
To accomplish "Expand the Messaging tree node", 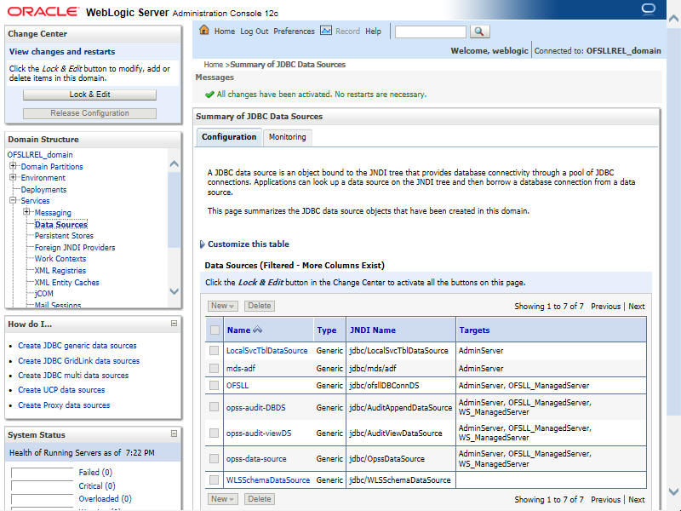I will (x=27, y=211).
